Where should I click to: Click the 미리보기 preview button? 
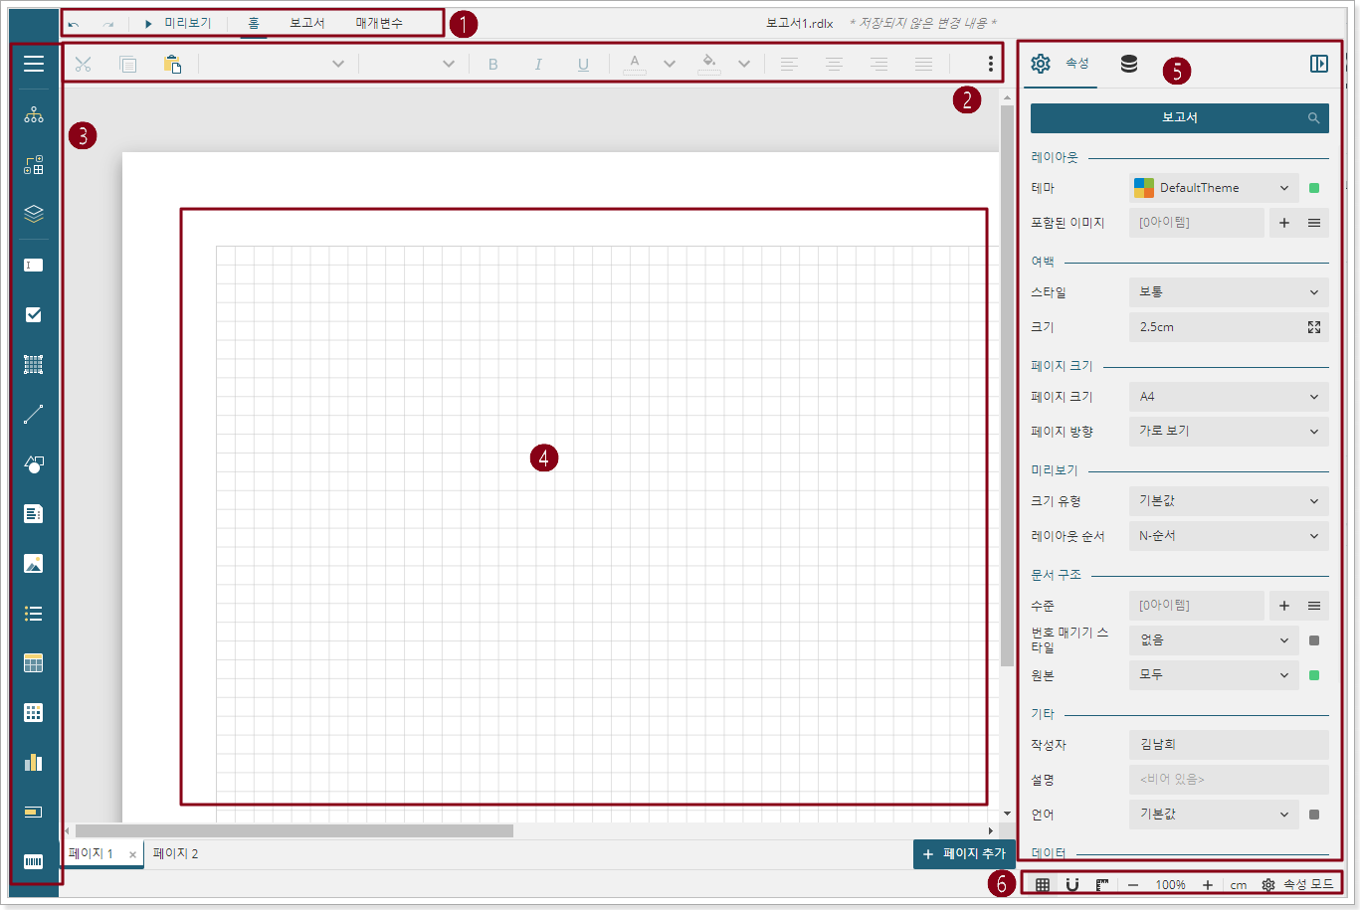(x=179, y=23)
